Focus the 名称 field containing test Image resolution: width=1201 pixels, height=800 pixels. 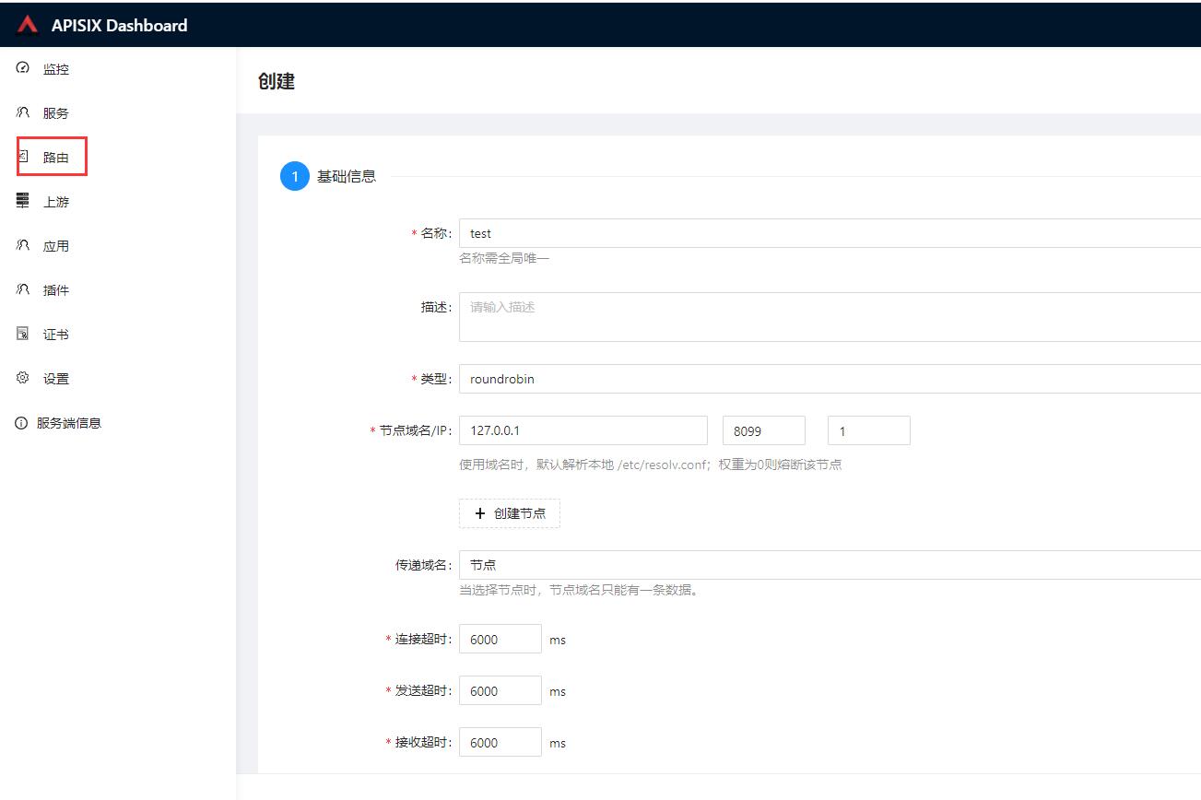(x=830, y=233)
